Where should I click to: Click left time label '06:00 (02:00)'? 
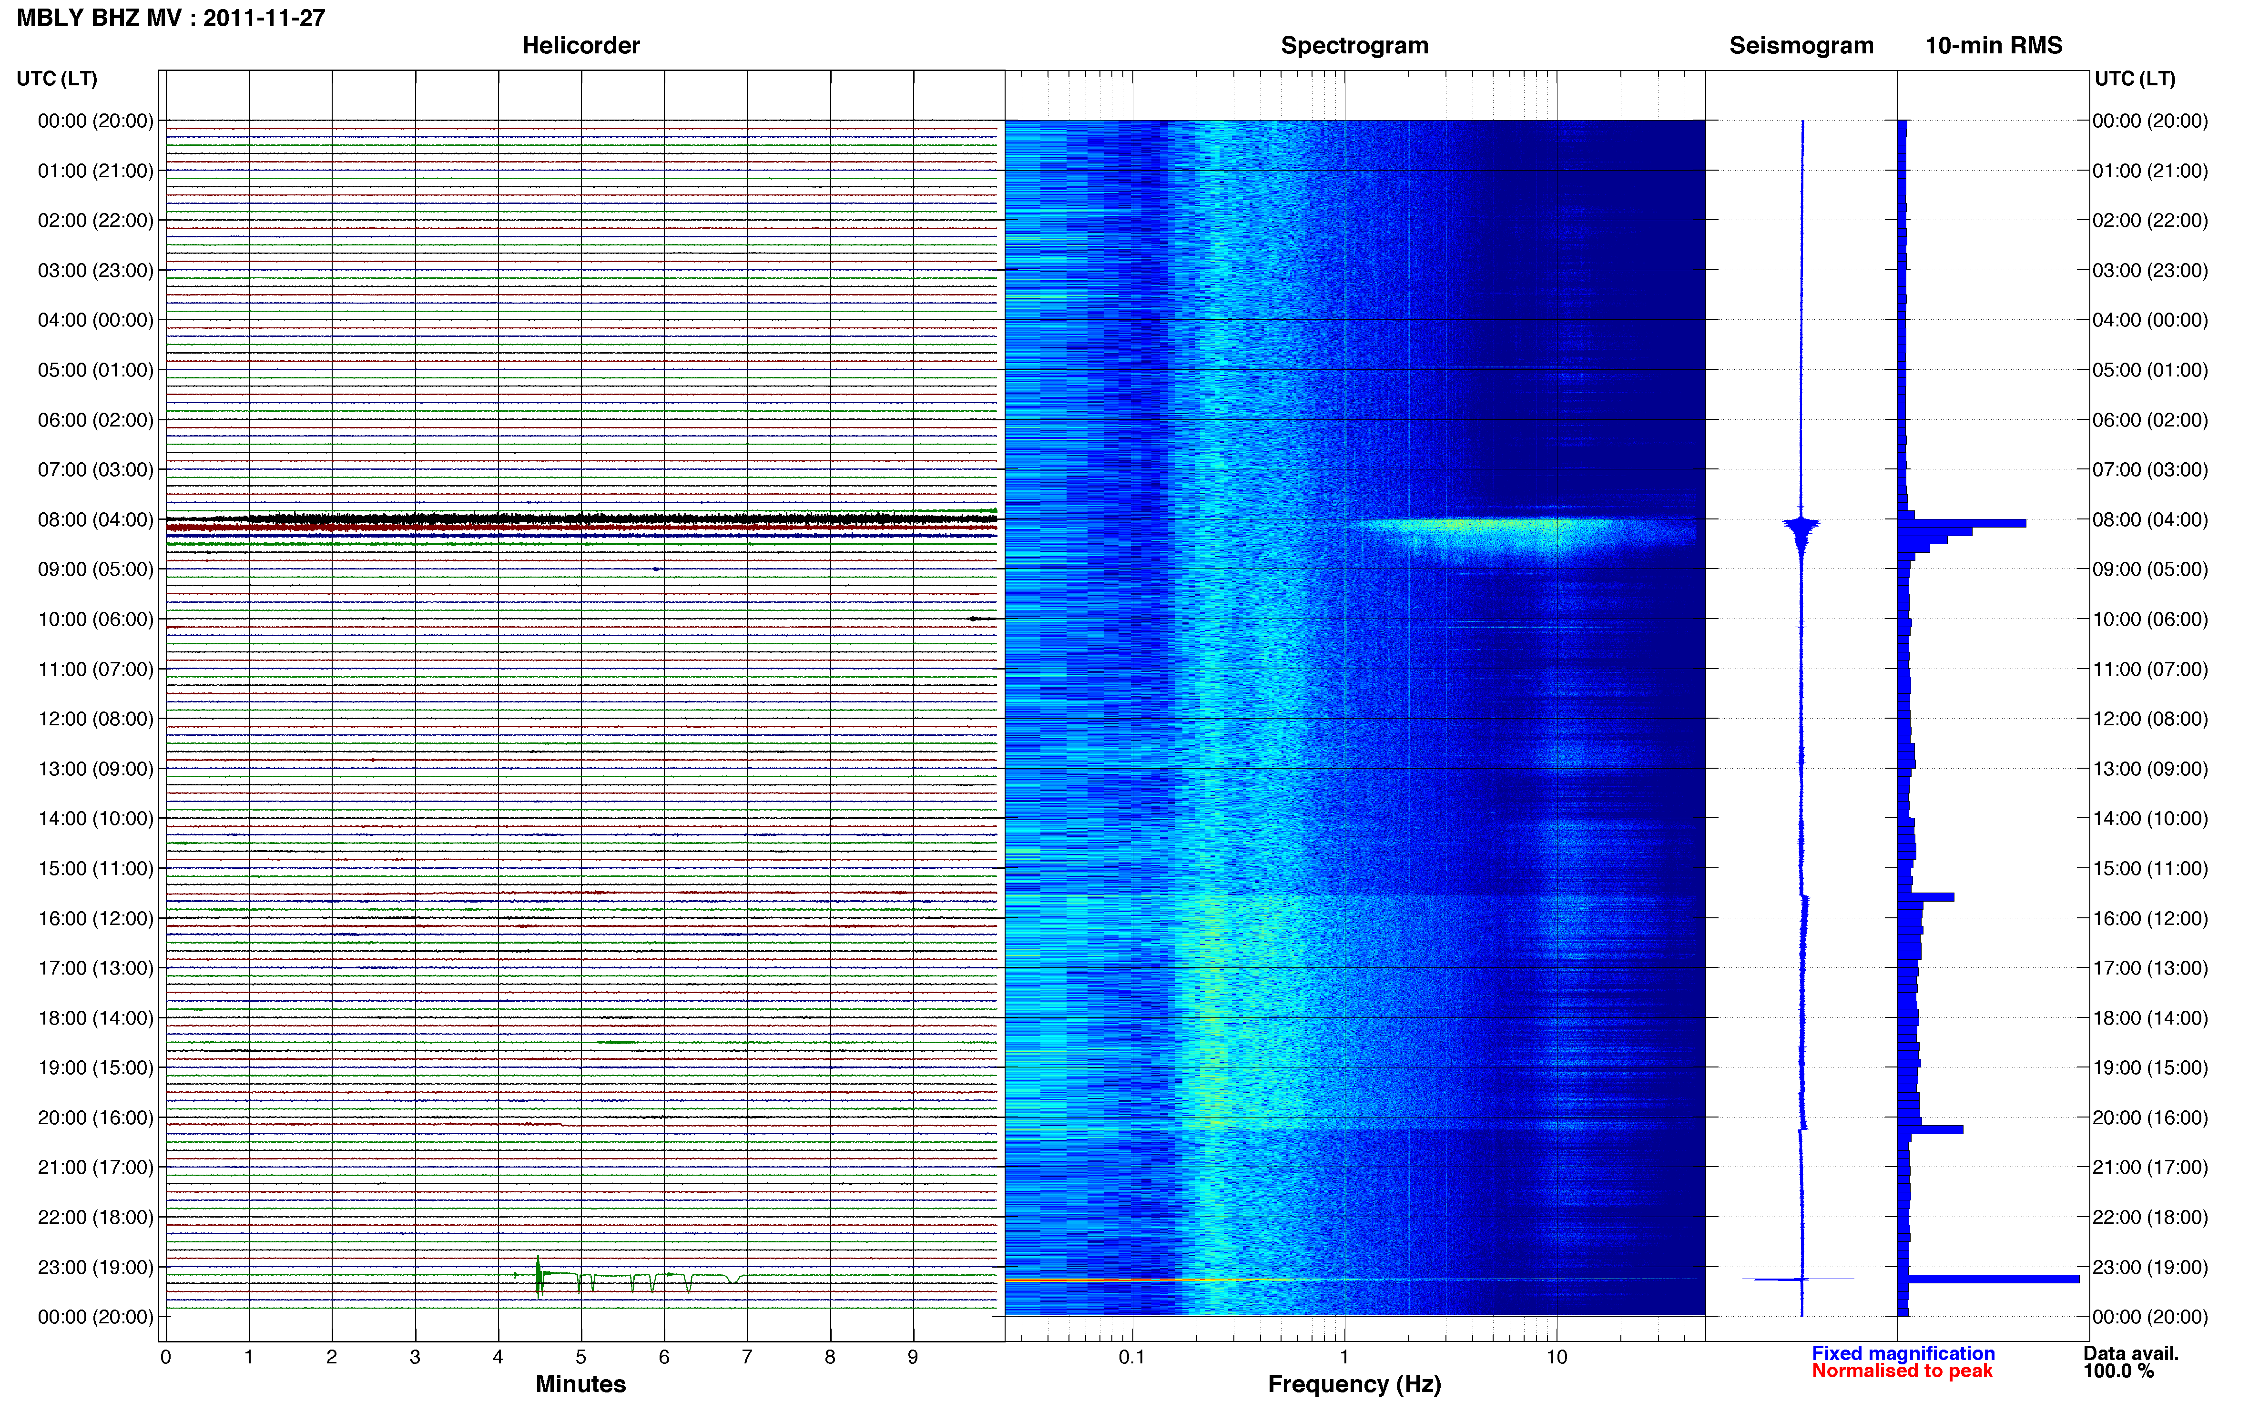click(95, 420)
